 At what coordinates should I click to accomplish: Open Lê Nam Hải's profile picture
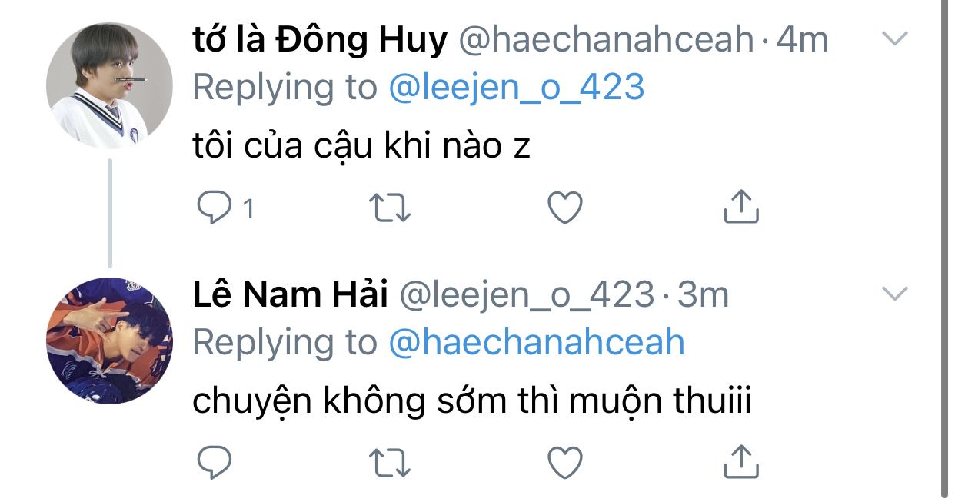click(110, 341)
